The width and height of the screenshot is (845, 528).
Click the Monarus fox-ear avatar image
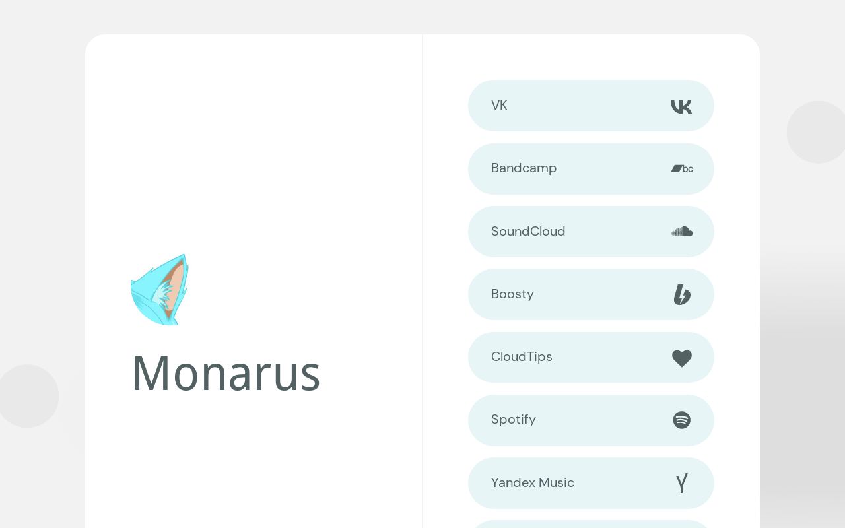(160, 290)
